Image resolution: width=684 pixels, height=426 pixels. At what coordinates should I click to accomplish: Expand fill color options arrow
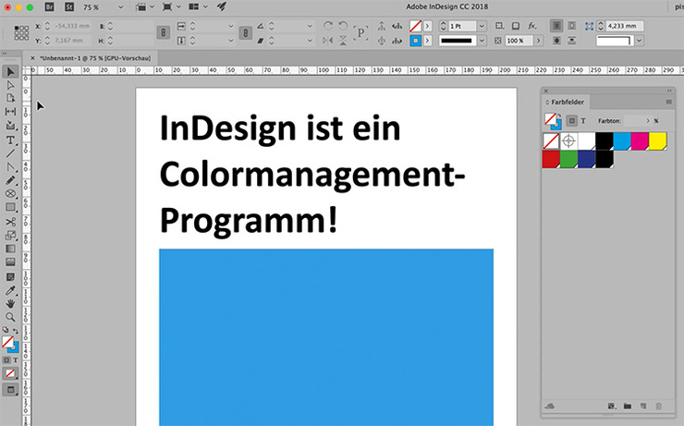(427, 26)
